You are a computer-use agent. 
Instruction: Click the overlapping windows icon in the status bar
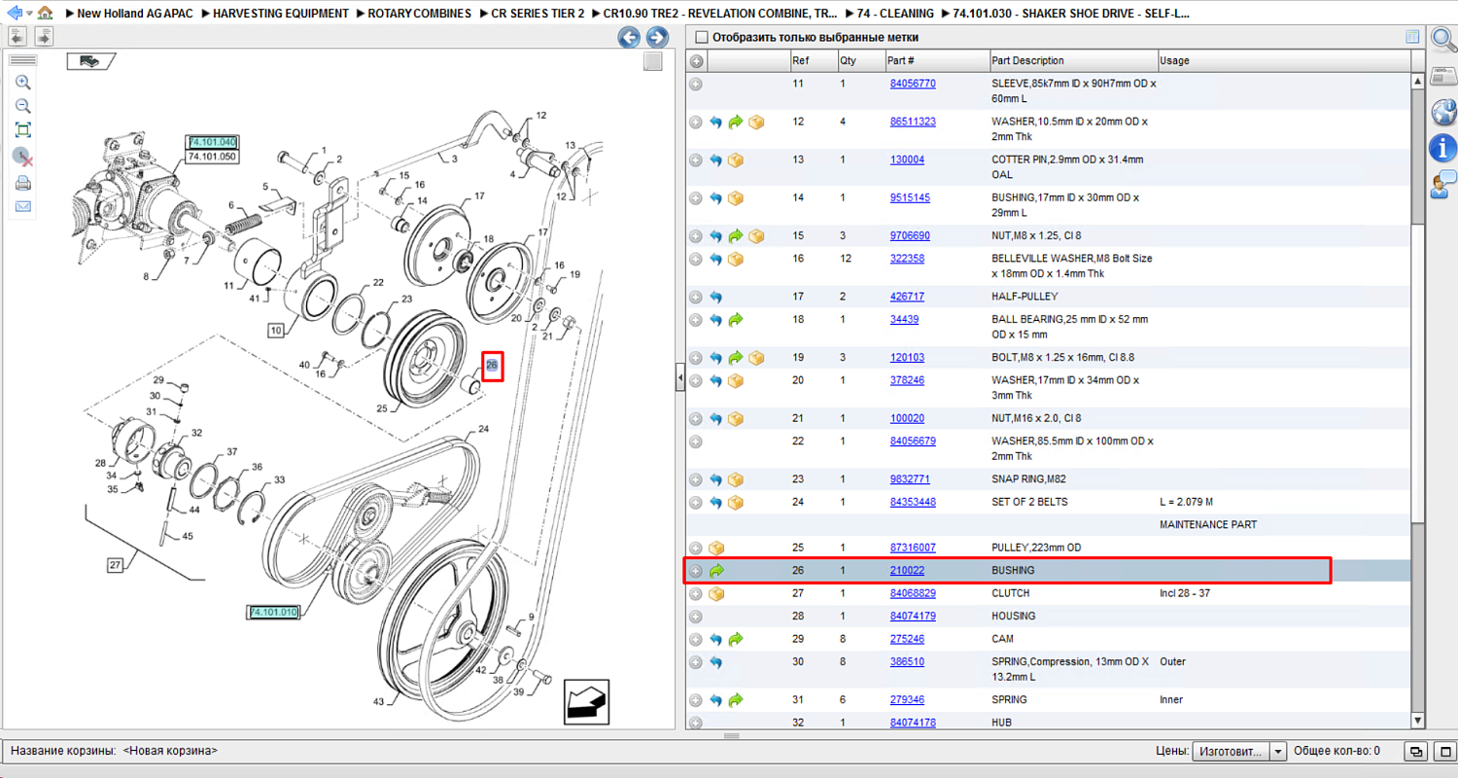pos(1417,752)
